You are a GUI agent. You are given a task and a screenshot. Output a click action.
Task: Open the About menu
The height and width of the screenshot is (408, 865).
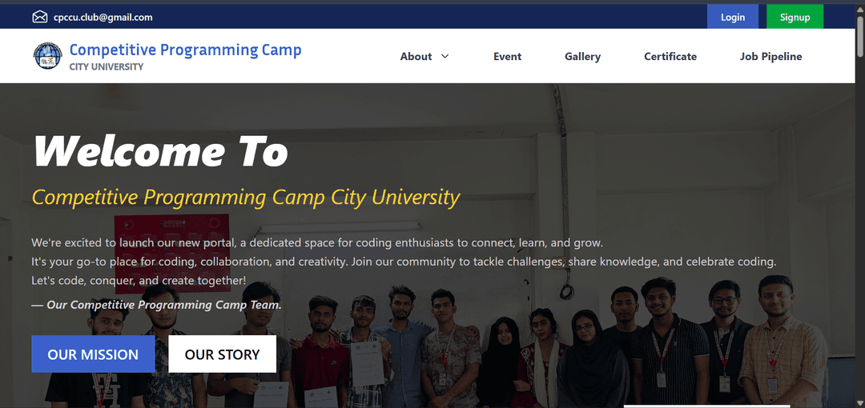416,56
